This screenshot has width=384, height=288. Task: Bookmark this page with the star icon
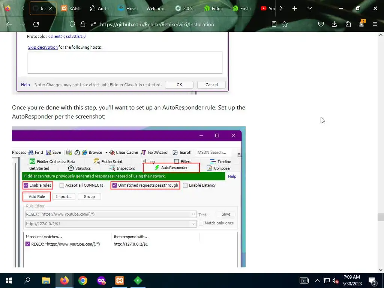click(x=285, y=24)
